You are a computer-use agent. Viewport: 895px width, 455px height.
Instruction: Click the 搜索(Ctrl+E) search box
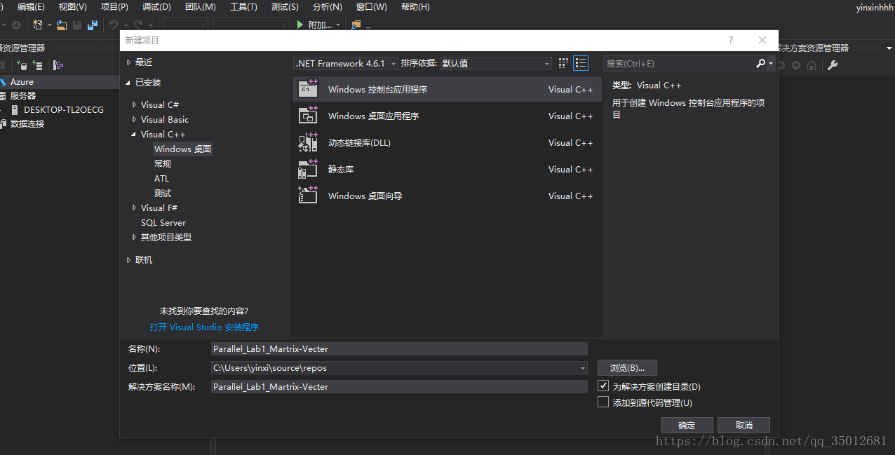[x=679, y=63]
